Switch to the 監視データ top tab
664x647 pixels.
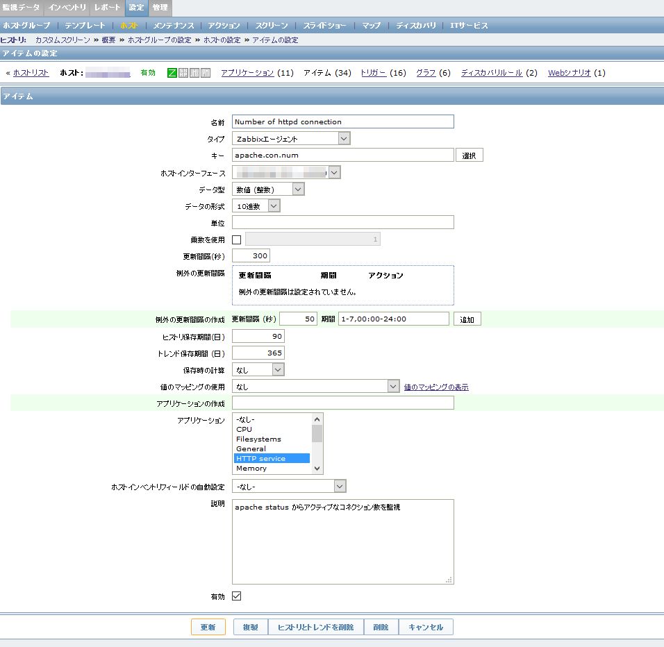click(x=22, y=8)
